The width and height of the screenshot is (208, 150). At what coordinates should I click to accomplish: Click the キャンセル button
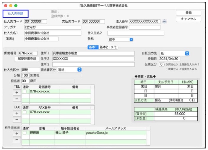pos(188,19)
